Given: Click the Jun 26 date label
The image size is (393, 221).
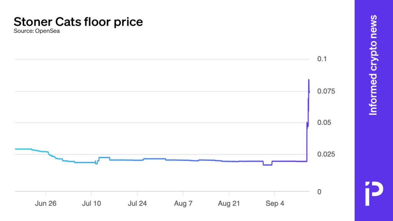Looking at the screenshot, I should click(x=46, y=204).
